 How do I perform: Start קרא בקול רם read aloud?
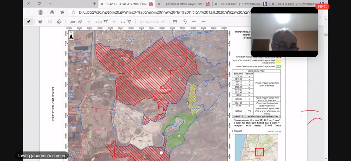pyautogui.click(x=153, y=21)
